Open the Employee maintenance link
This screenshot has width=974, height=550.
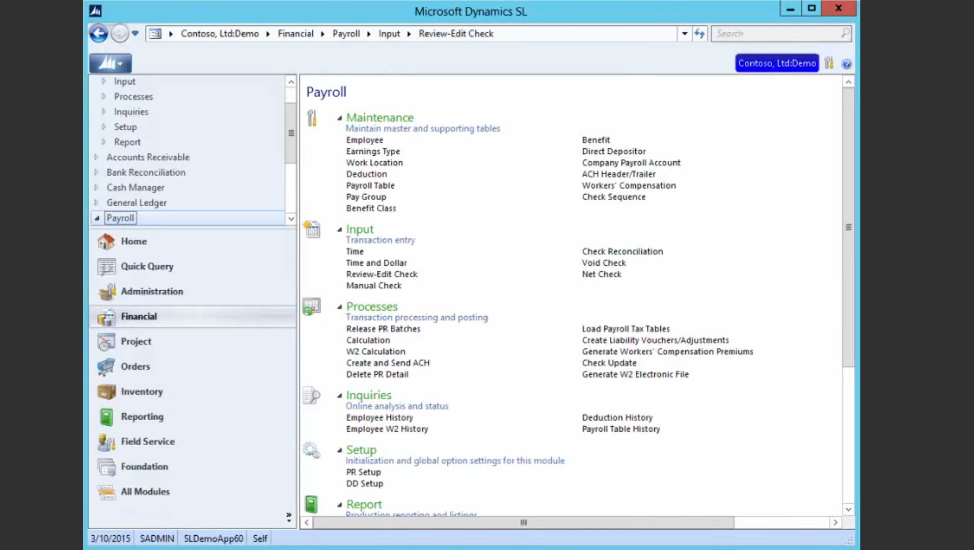tap(364, 140)
